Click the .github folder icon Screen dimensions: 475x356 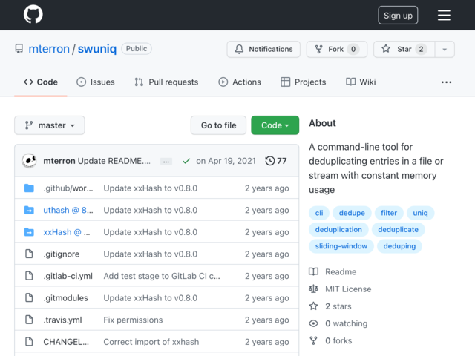(29, 188)
